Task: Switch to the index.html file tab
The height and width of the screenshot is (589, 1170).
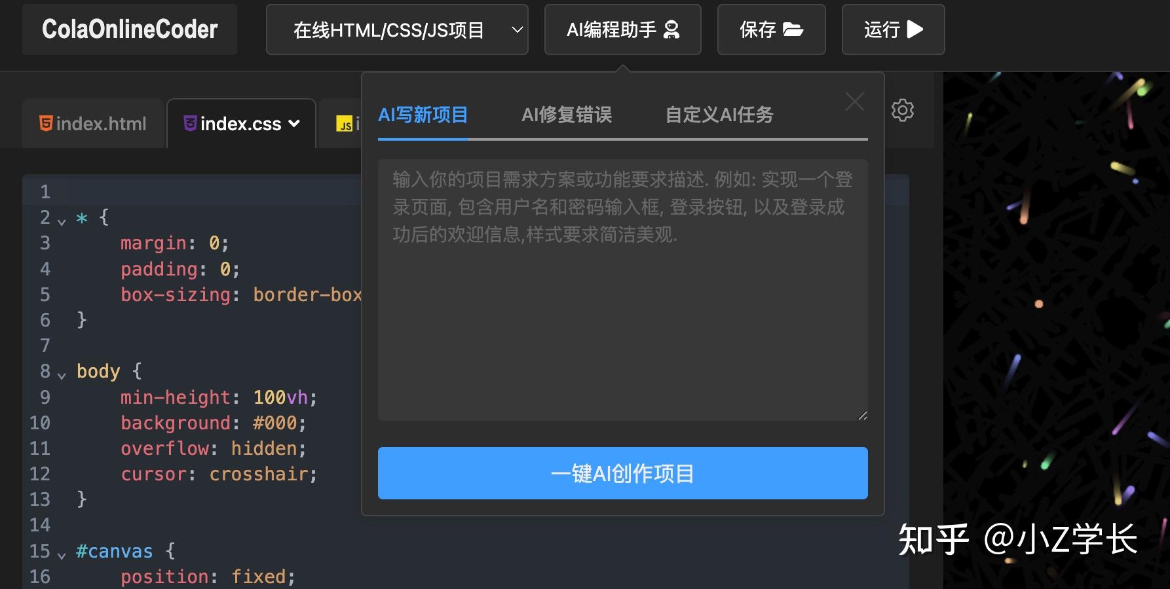Action: [93, 124]
